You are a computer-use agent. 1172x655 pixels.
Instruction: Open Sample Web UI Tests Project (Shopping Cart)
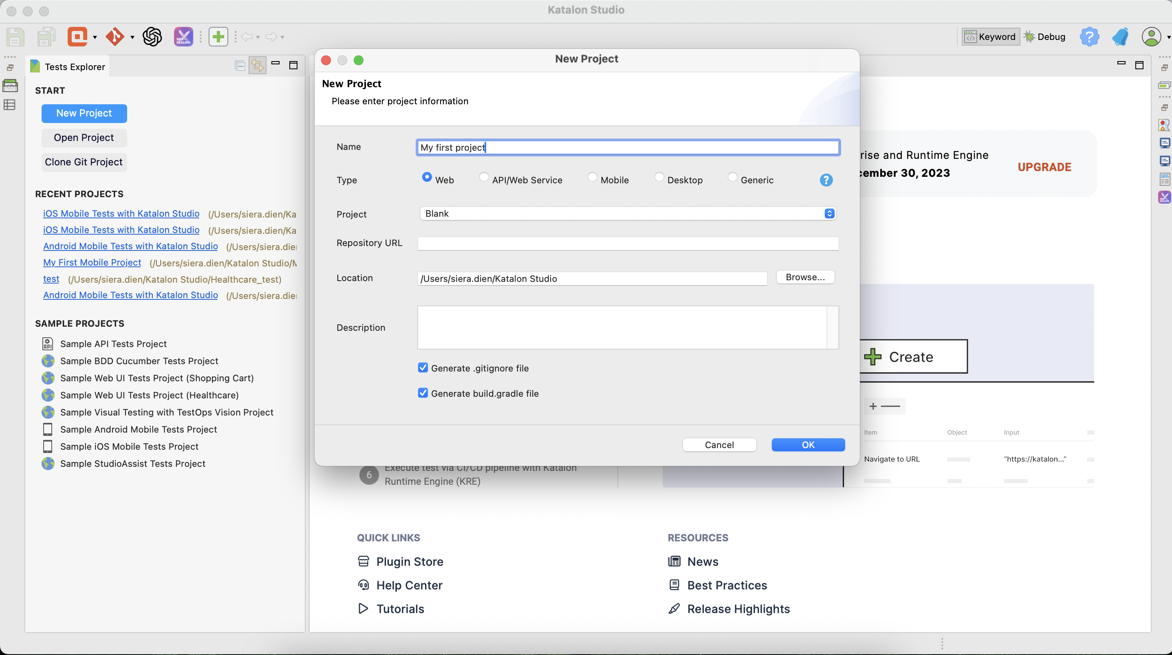pos(157,378)
